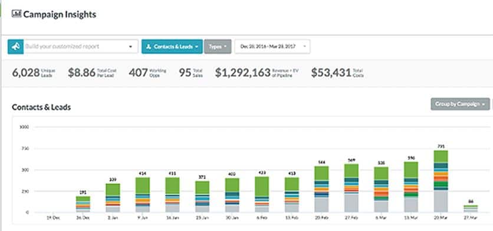Select the green segment of the 9 Jan bar

pyautogui.click(x=143, y=186)
